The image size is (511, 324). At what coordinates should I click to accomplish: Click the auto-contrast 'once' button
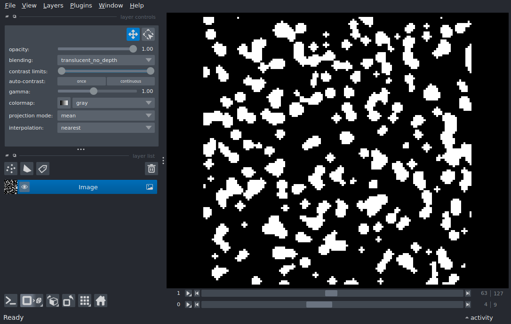click(x=81, y=81)
